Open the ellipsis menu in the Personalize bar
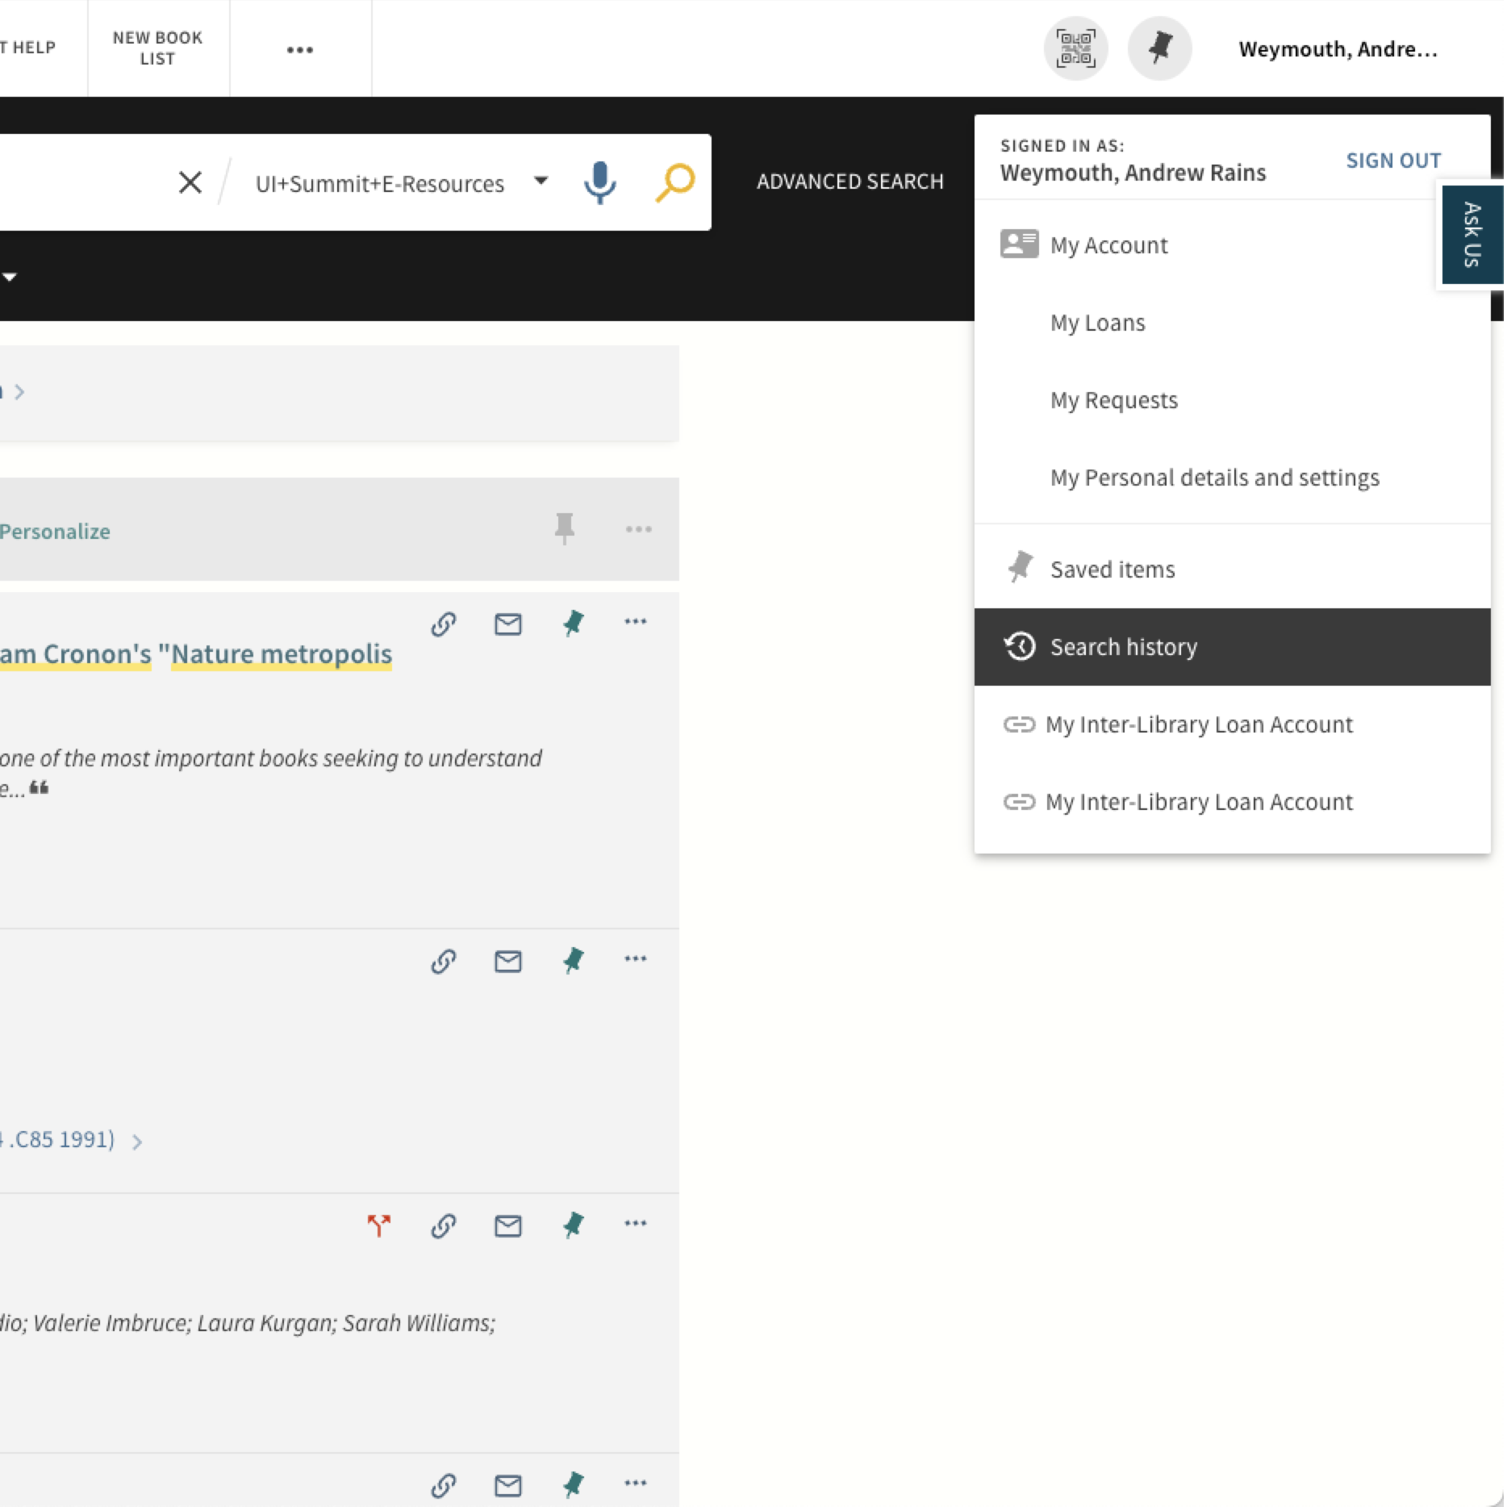1507x1507 pixels. [638, 529]
